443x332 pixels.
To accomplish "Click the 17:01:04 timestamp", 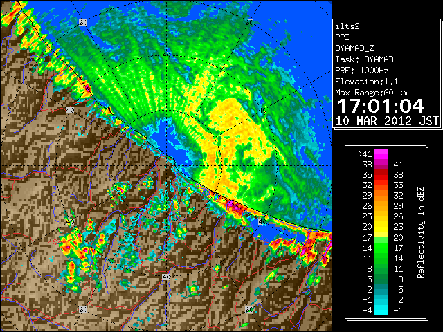I will (x=381, y=106).
